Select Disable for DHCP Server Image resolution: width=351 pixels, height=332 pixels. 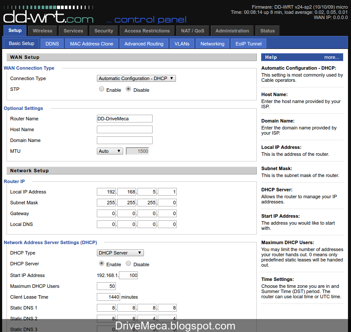128,264
